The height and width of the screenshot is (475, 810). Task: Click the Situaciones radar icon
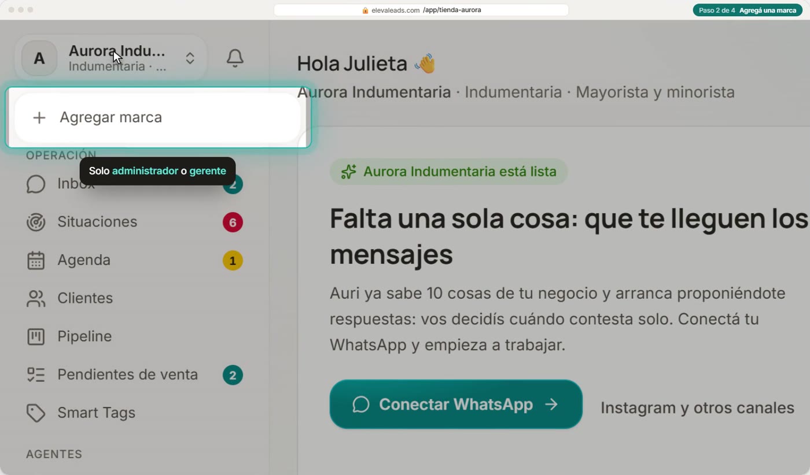[x=36, y=222]
